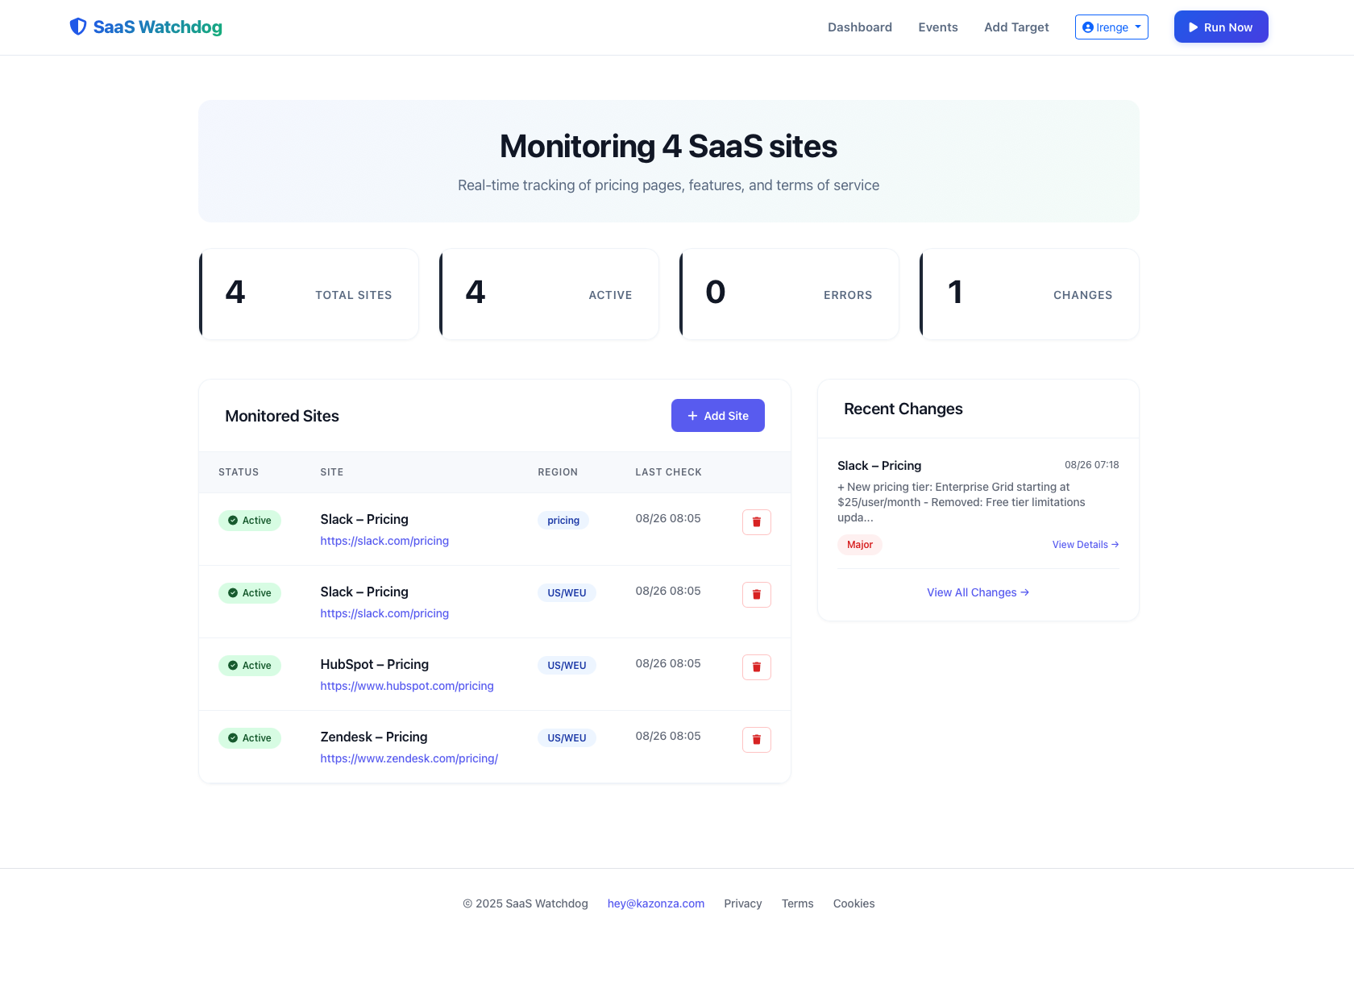Open the Events page
Image resolution: width=1354 pixels, height=1005 pixels.
(x=937, y=27)
